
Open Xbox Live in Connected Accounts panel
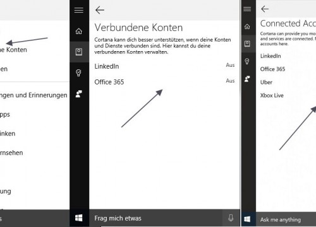(x=272, y=95)
